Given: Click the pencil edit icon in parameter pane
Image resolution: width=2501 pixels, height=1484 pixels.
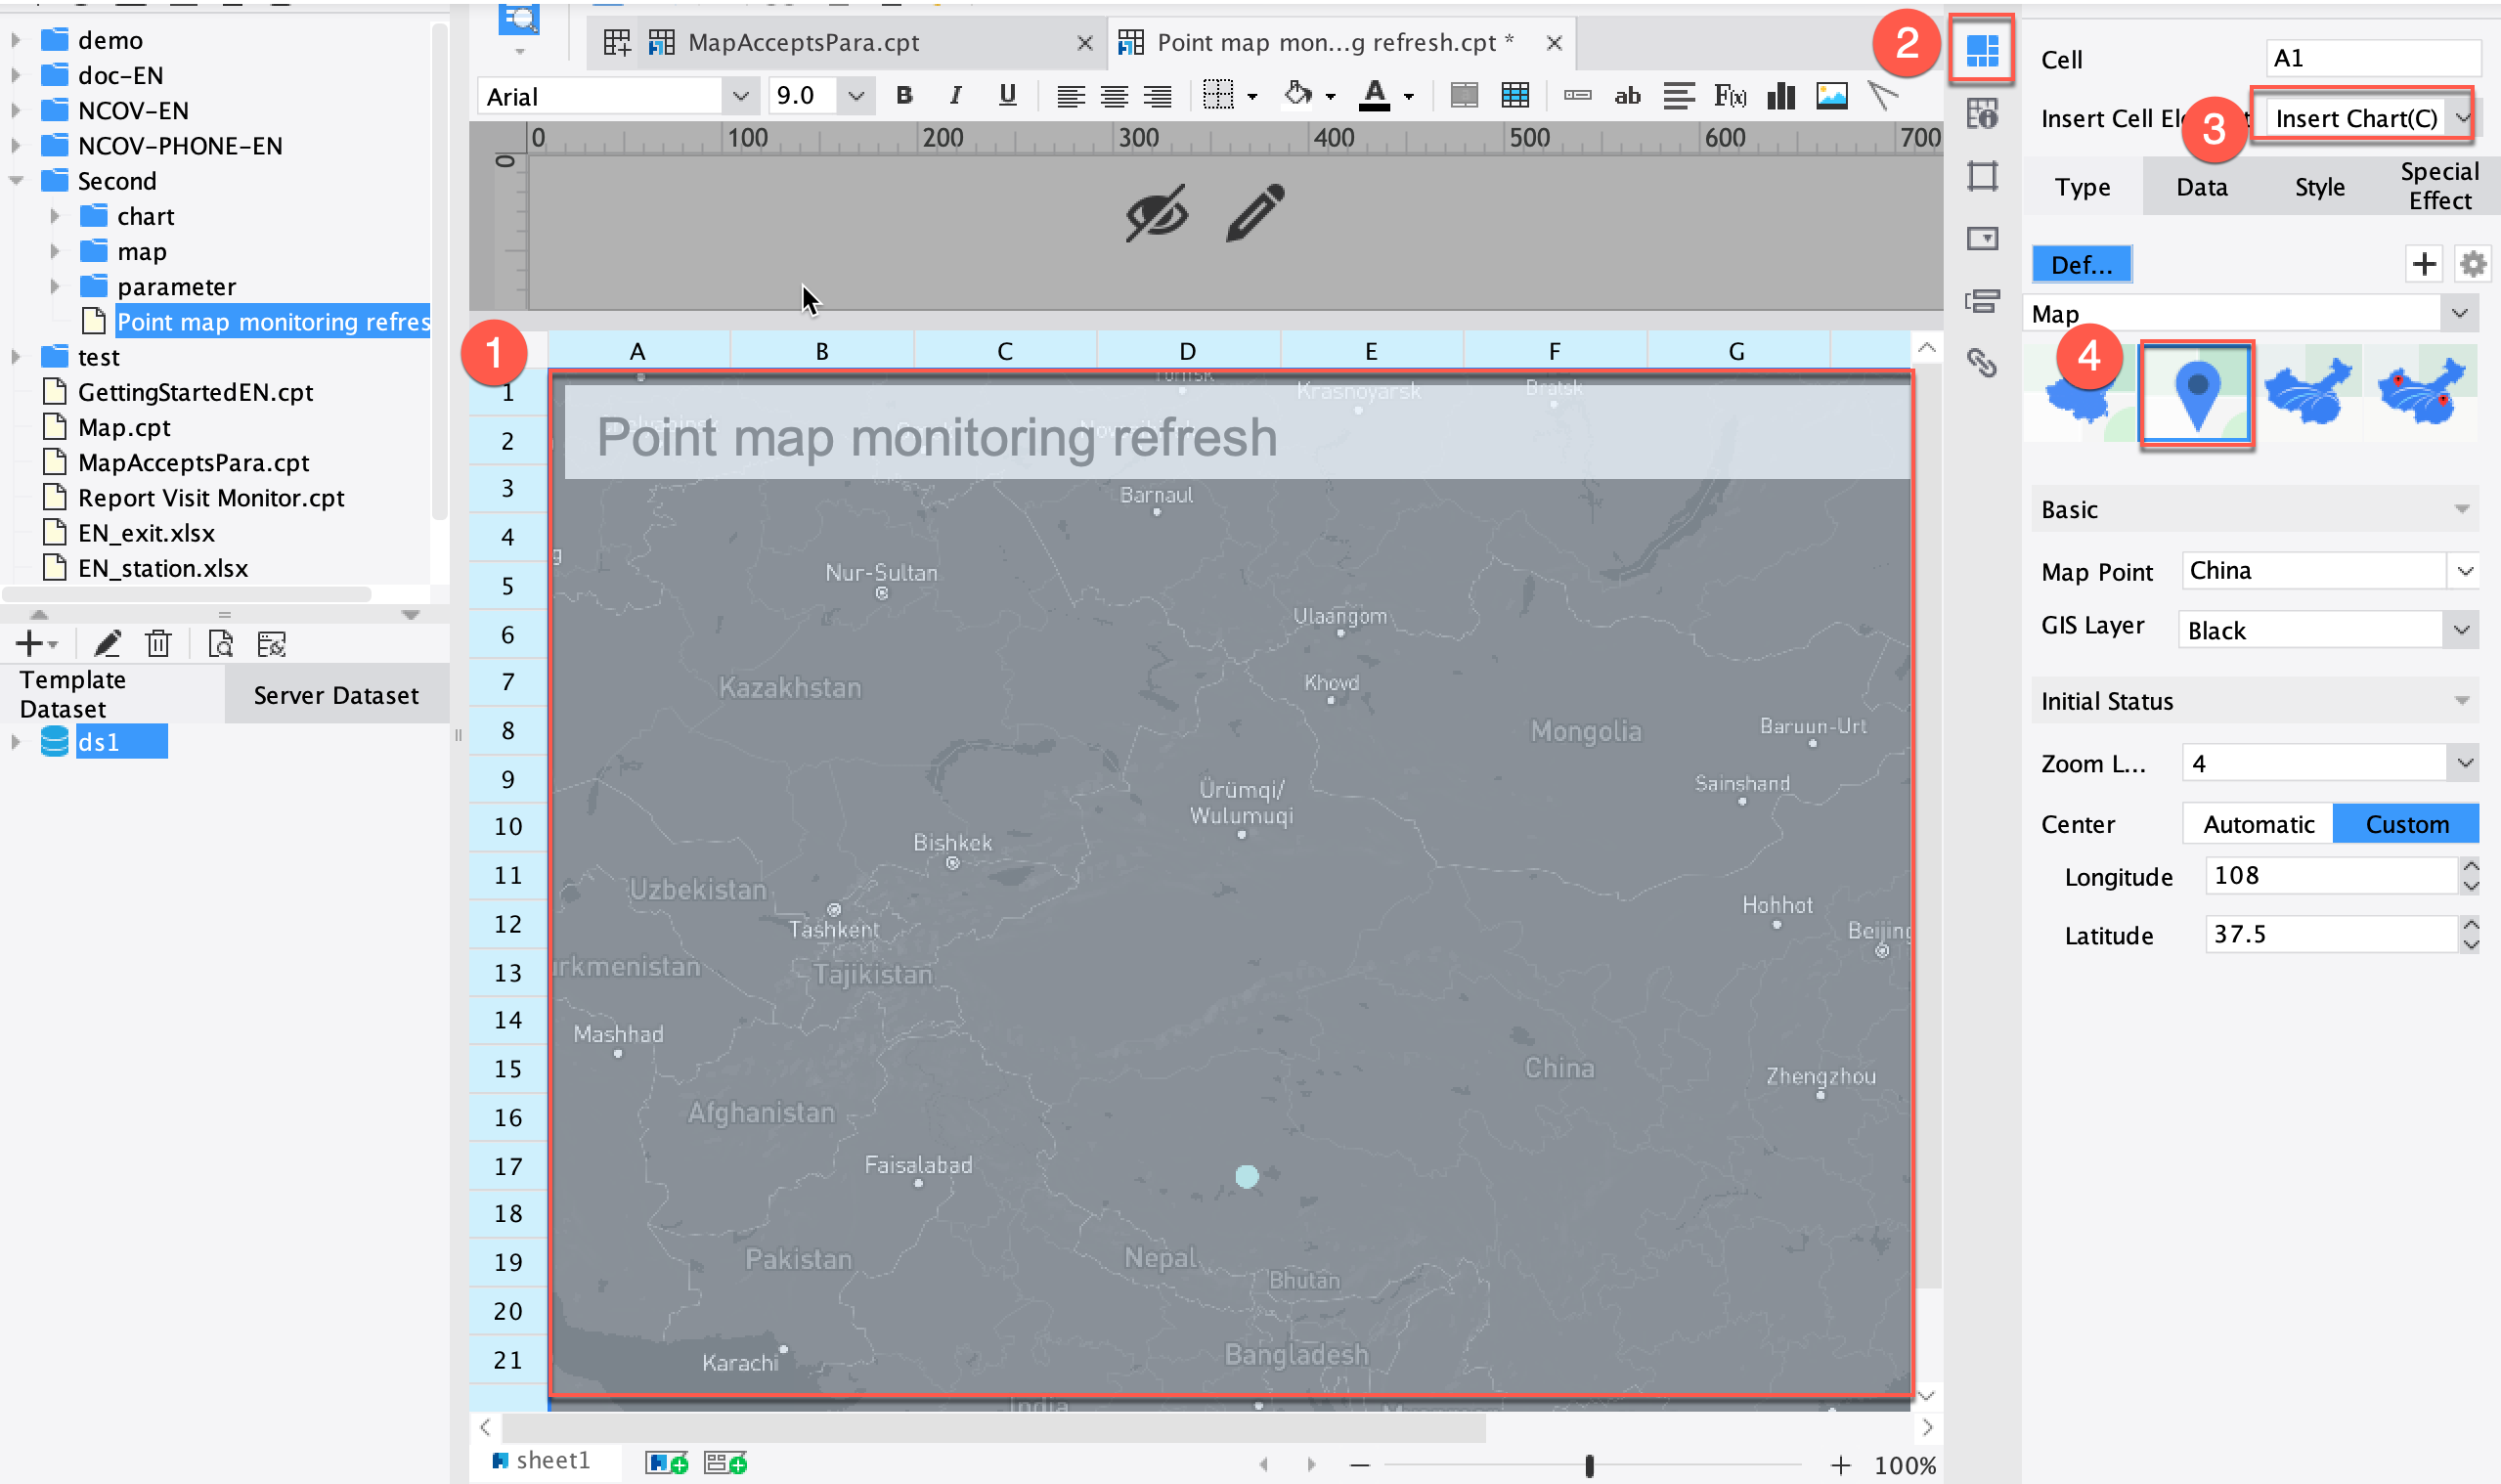Looking at the screenshot, I should [x=1255, y=213].
